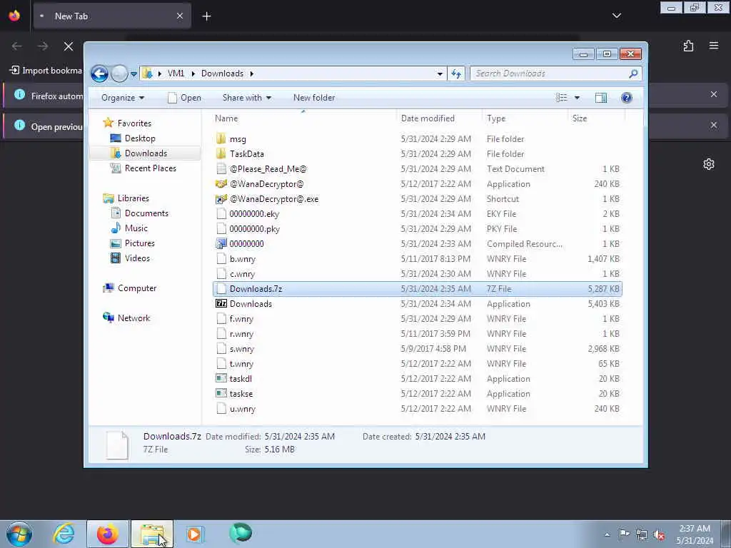Viewport: 731px width, 548px height.
Task: Select Libraries in the navigation pane
Action: 126,198
